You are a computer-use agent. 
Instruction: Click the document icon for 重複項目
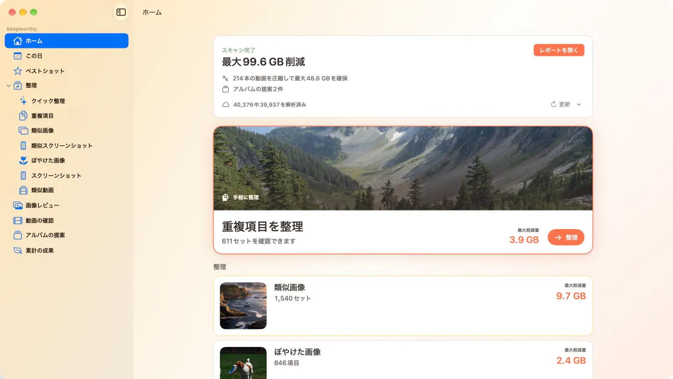point(24,116)
